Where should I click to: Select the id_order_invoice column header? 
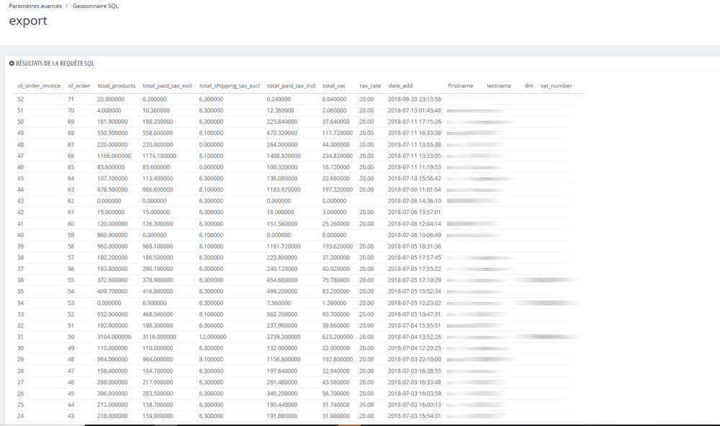coord(38,85)
